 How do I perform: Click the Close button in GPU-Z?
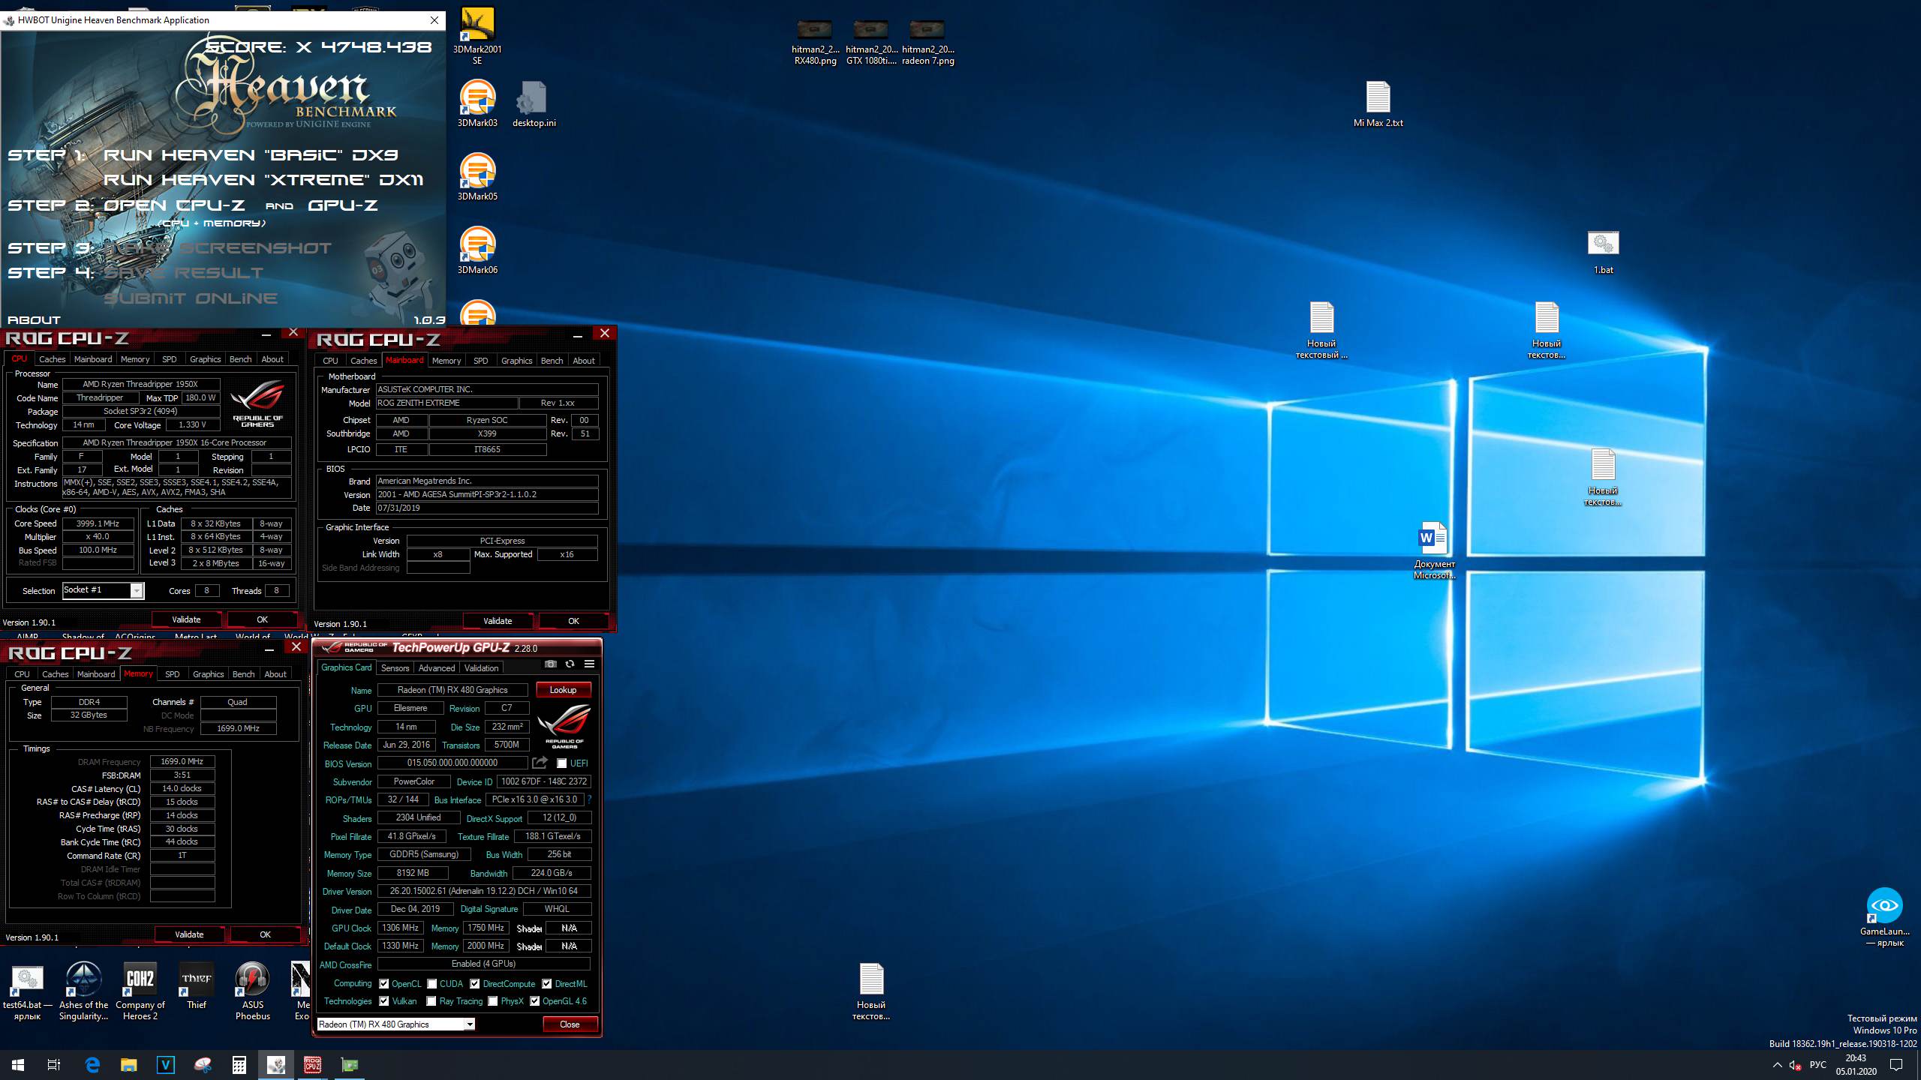pos(570,1024)
